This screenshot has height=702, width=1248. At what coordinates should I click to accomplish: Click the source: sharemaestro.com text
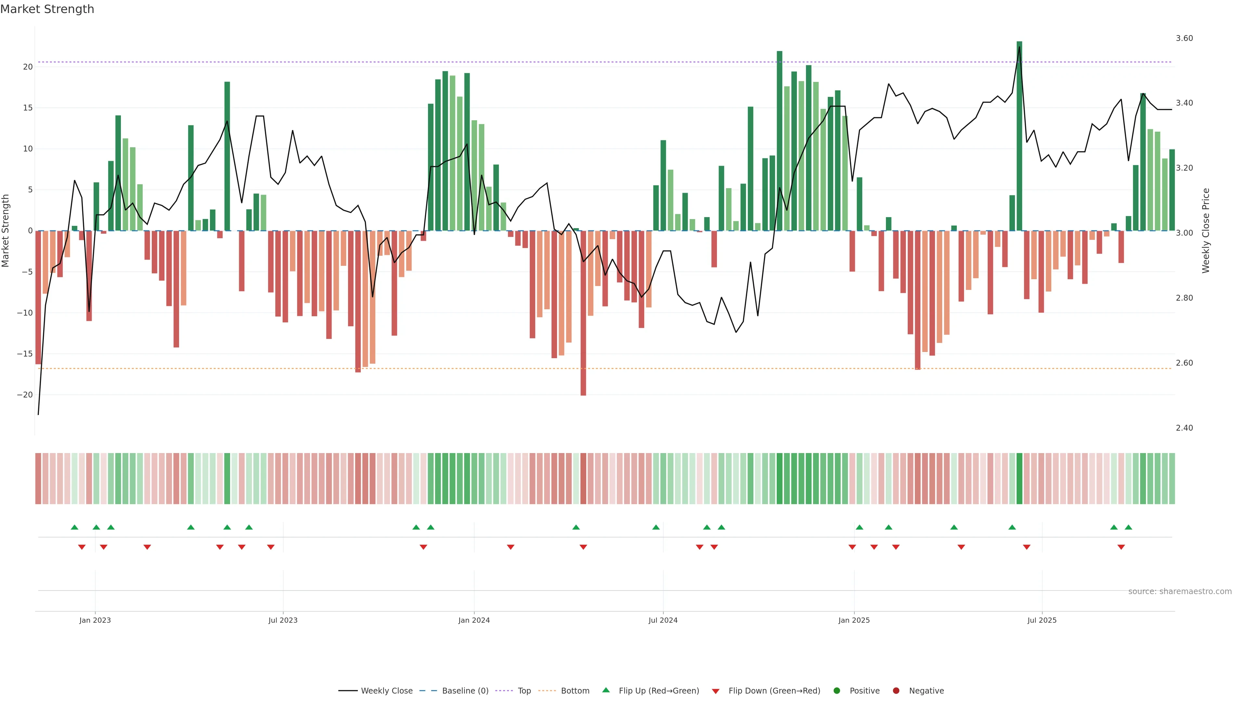coord(1180,591)
